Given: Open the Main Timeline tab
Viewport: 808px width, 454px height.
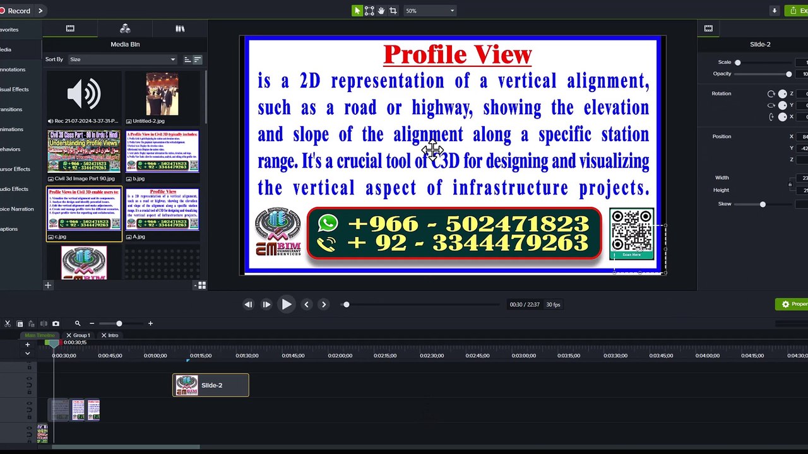Looking at the screenshot, I should coord(39,335).
